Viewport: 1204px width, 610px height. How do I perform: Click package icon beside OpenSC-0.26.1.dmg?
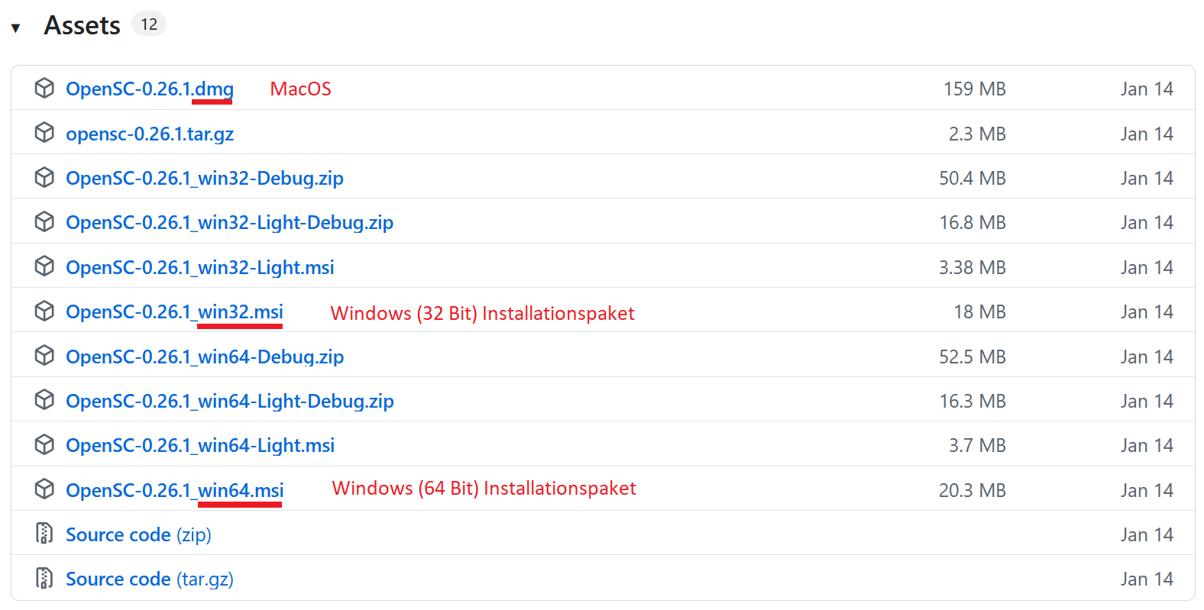pos(44,89)
